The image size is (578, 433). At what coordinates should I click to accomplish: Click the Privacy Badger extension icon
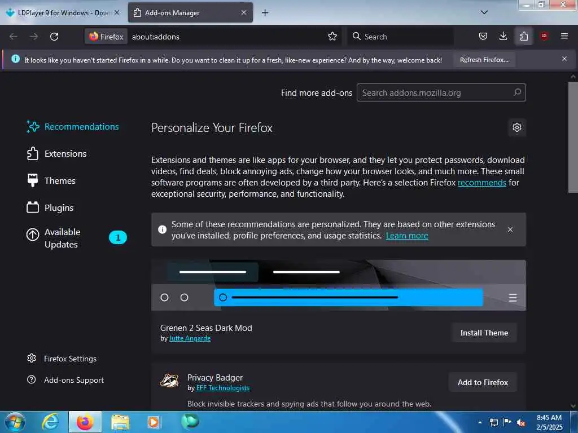point(169,381)
